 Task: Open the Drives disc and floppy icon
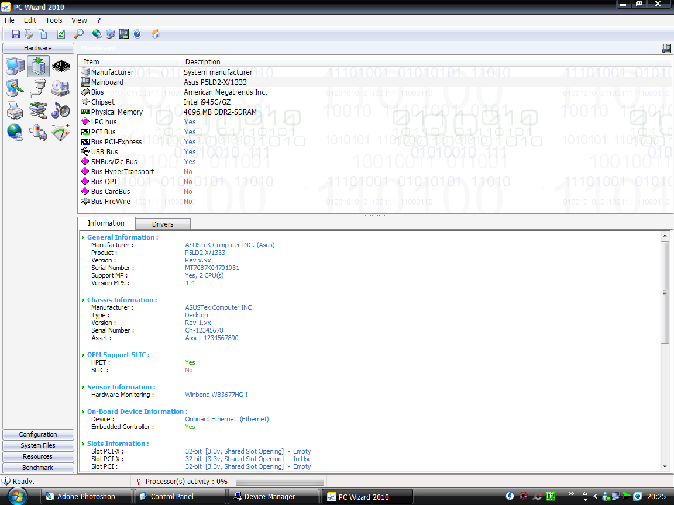tap(61, 88)
